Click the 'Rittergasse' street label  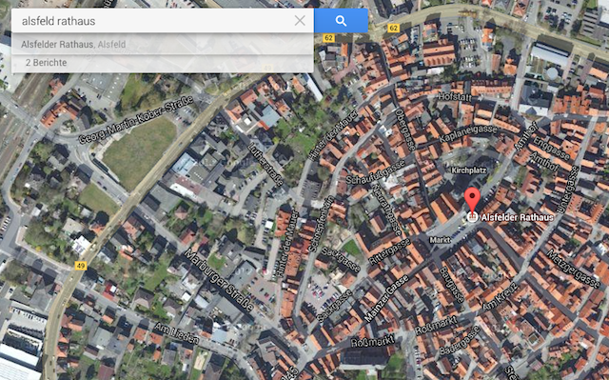click(389, 251)
